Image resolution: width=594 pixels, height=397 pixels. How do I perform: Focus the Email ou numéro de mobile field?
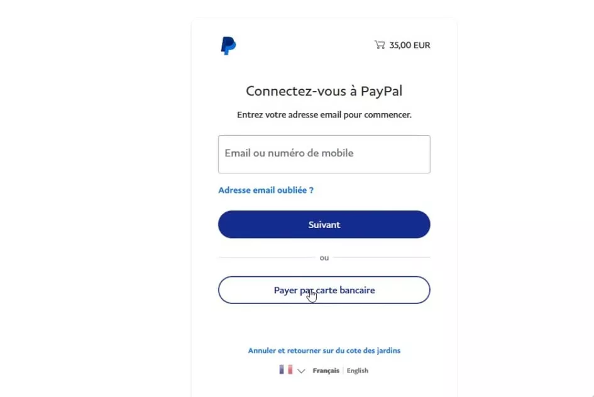pyautogui.click(x=324, y=154)
